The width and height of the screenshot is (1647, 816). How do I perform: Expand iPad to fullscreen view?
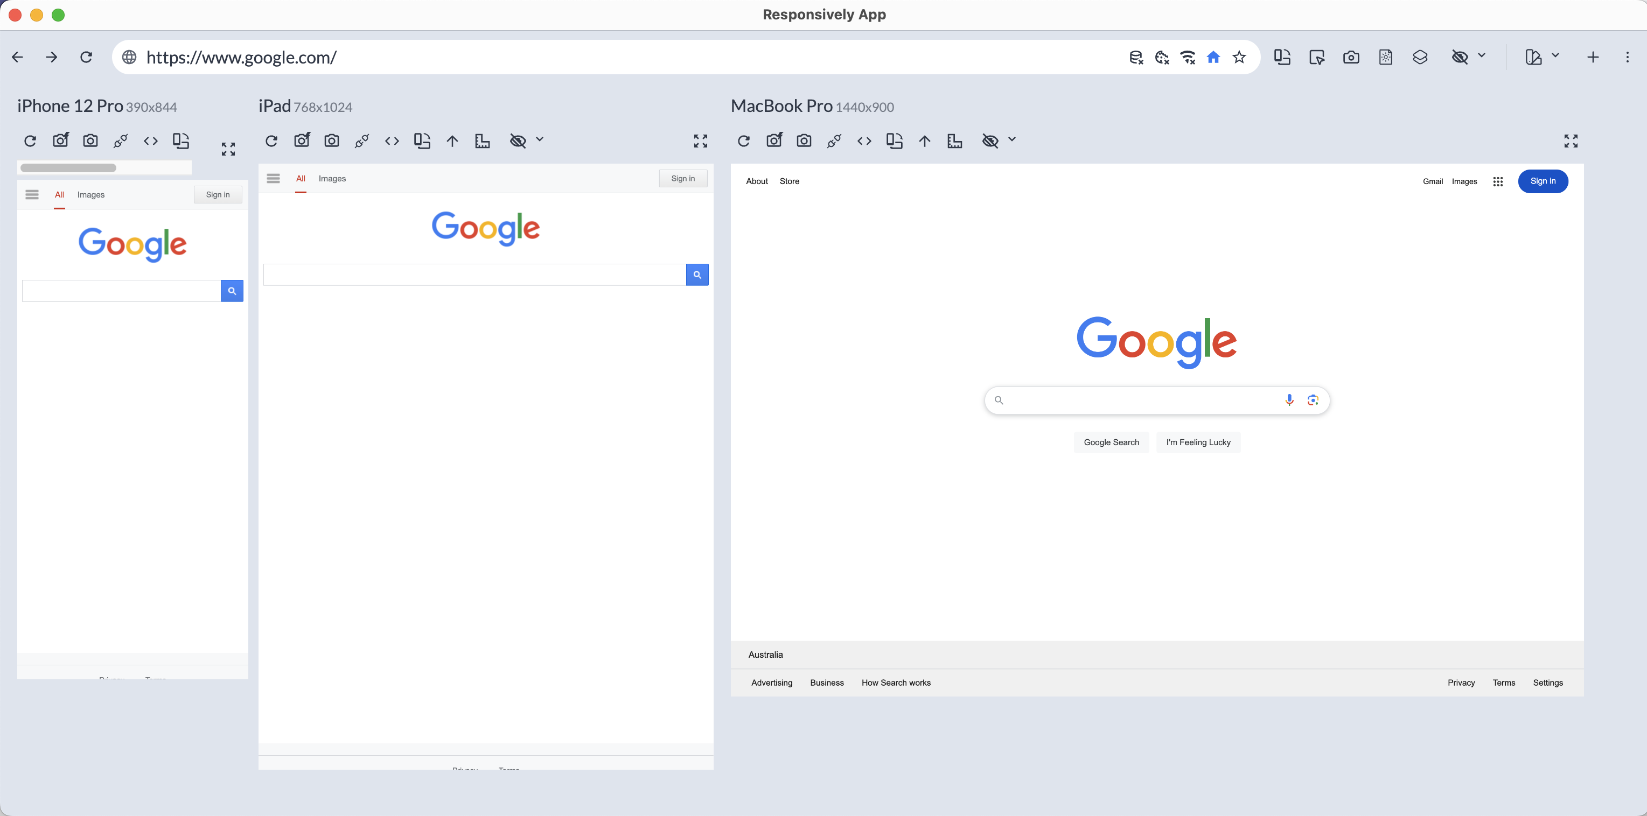click(701, 140)
